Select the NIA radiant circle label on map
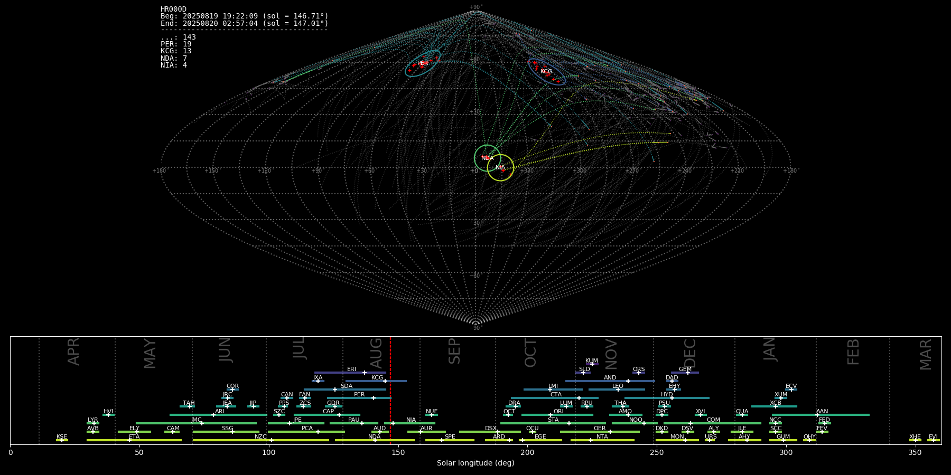The height and width of the screenshot is (475, 951). pos(500,168)
